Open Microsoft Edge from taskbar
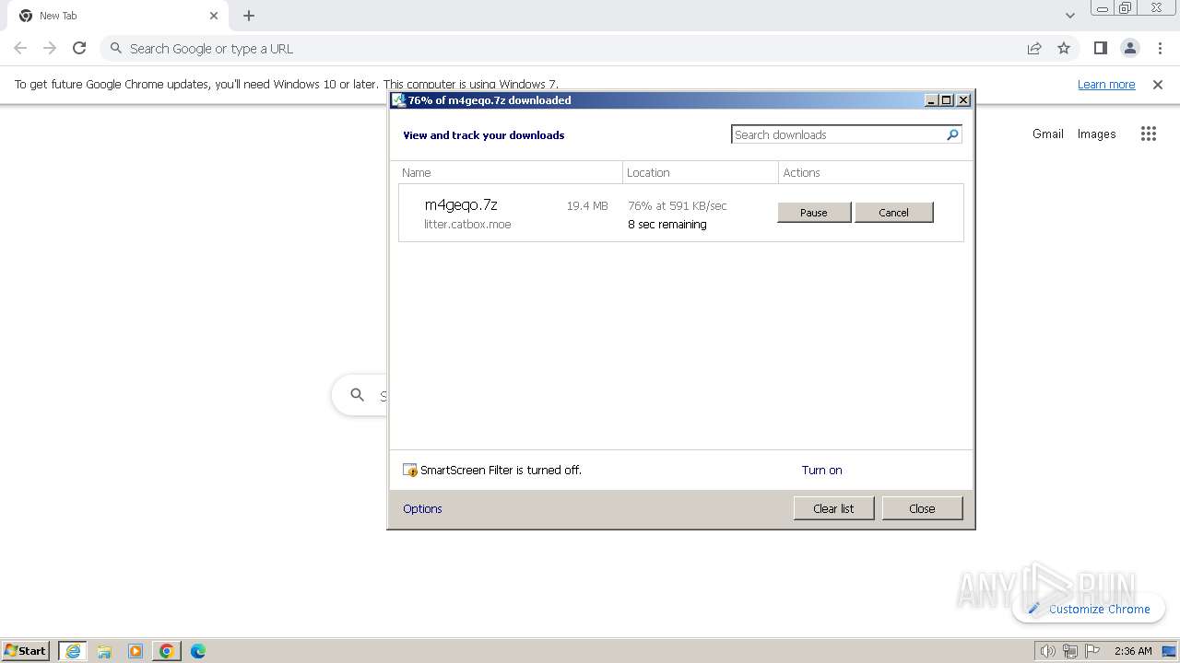Image resolution: width=1180 pixels, height=663 pixels. (x=198, y=651)
